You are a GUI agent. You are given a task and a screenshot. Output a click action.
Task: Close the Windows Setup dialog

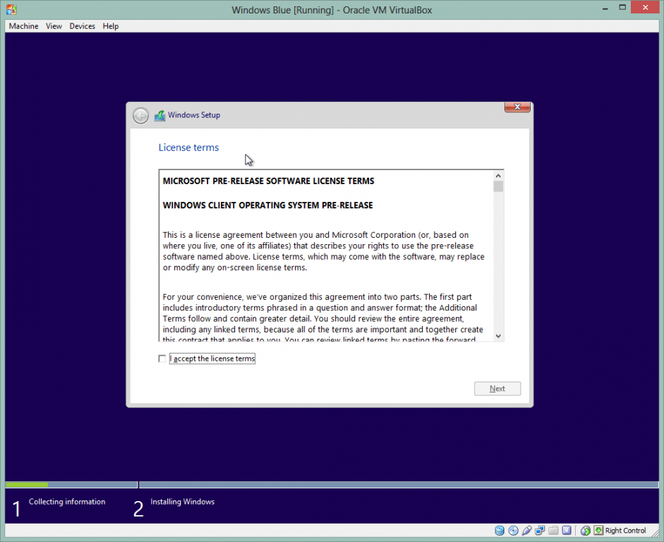517,107
